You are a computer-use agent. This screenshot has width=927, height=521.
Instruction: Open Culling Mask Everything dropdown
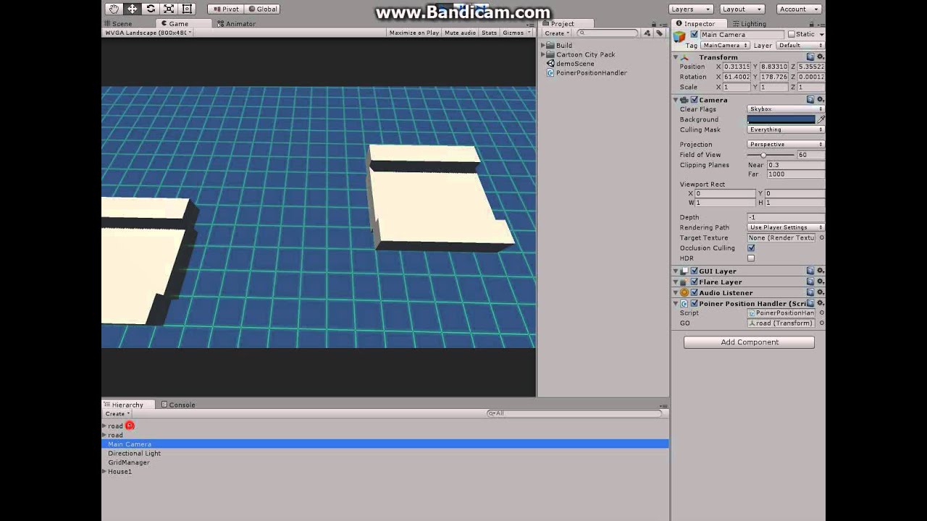[x=786, y=130]
